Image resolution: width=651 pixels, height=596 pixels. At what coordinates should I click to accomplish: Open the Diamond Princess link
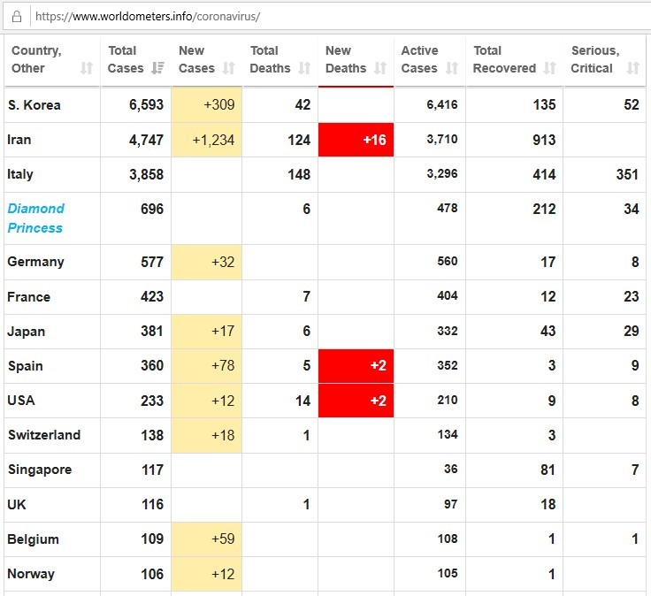coord(36,218)
